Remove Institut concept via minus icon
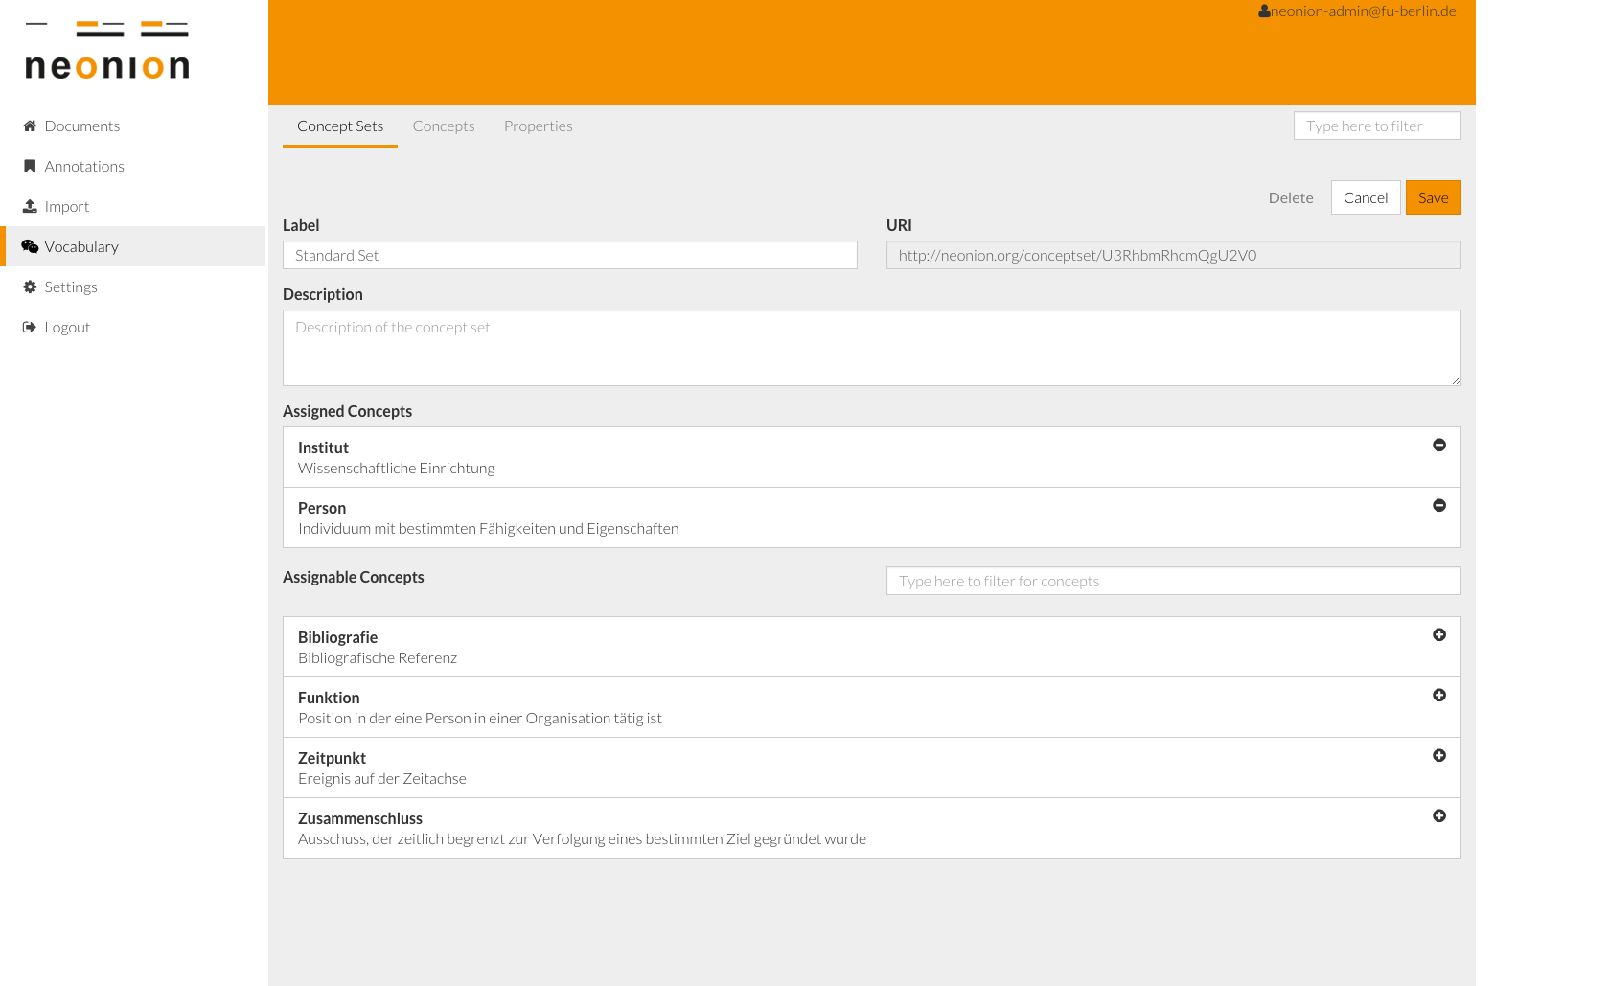Viewport: 1610px width, 986px height. pyautogui.click(x=1439, y=445)
